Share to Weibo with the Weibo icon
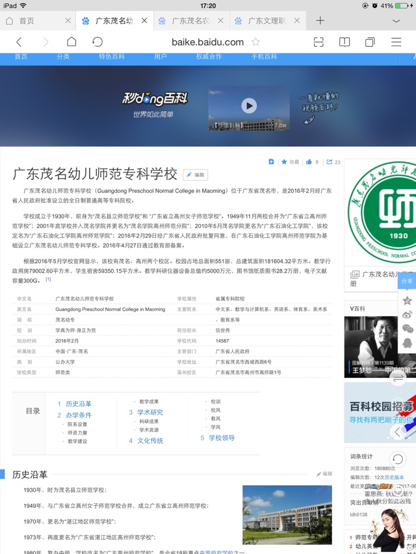The image size is (416, 554). [408, 314]
